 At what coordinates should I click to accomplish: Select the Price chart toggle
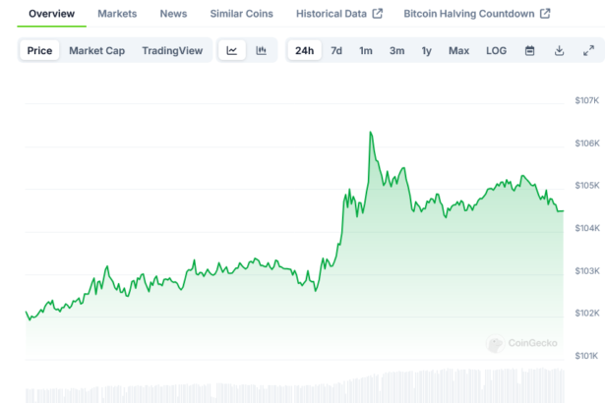40,50
